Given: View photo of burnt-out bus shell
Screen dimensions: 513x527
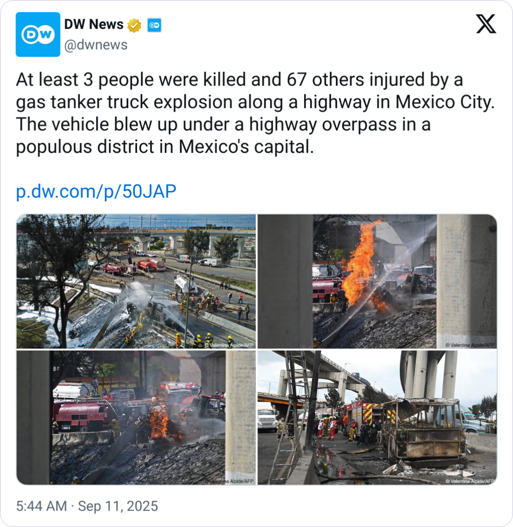Looking at the screenshot, I should tap(377, 417).
